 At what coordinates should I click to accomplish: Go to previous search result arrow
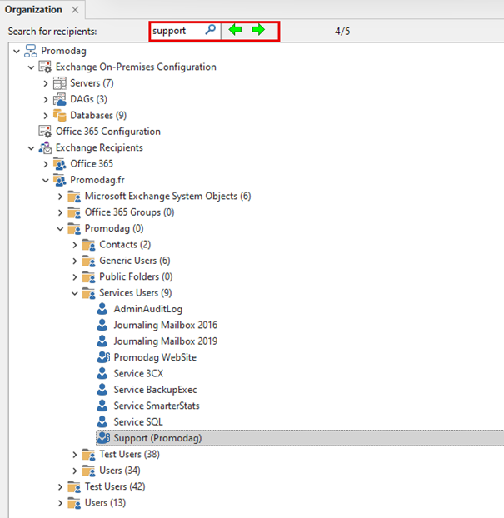235,30
